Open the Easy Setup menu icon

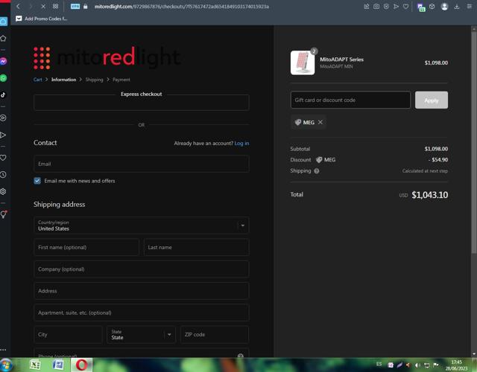pyautogui.click(x=469, y=7)
